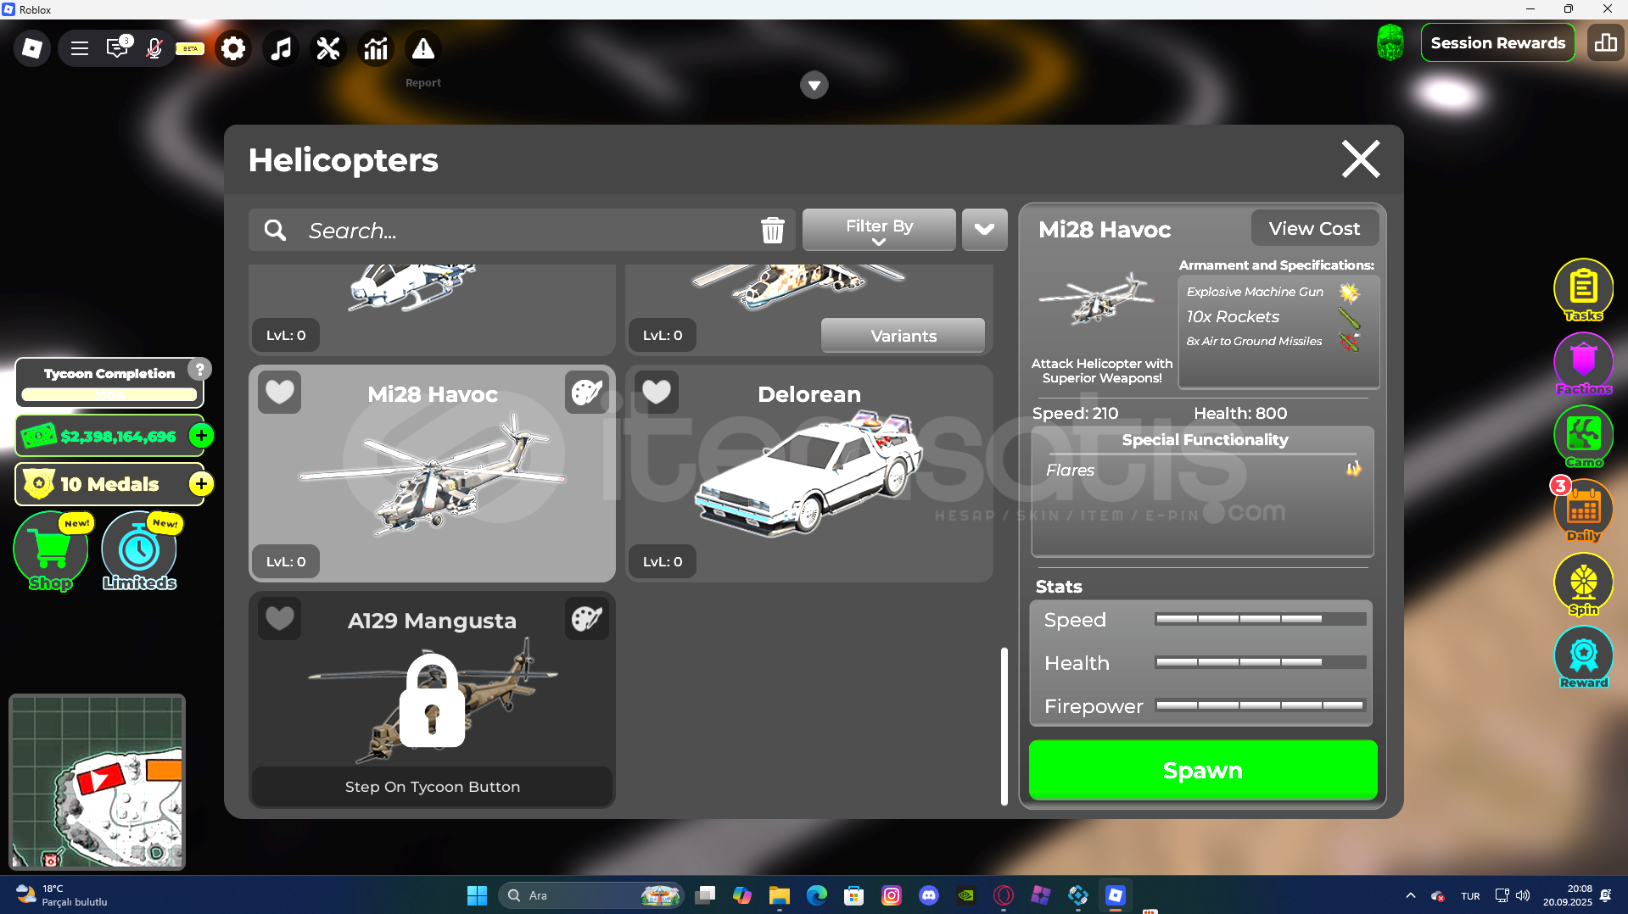The width and height of the screenshot is (1628, 914).
Task: Clear search with the trash icon
Action: [772, 230]
